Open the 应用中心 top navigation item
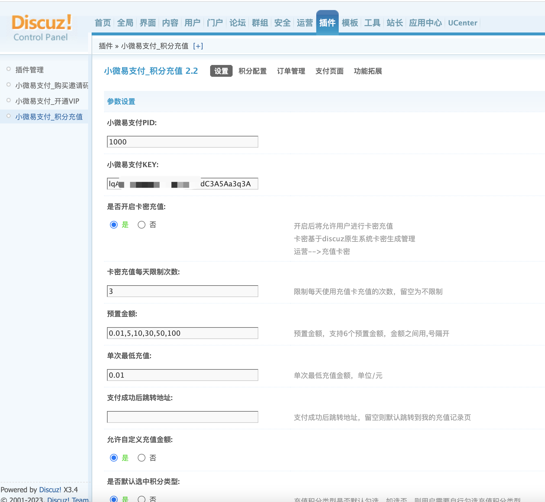 point(425,23)
